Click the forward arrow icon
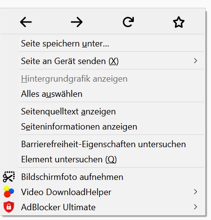This screenshot has width=211, height=220. click(77, 22)
